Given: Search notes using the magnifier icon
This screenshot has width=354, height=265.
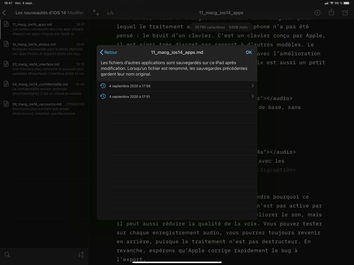Looking at the screenshot, I should point(7,254).
